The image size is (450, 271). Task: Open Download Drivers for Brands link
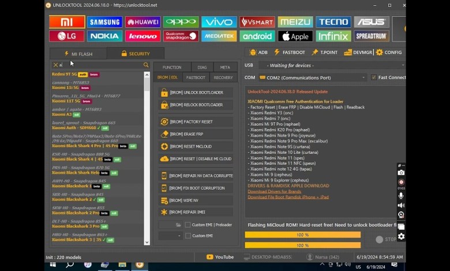[x=275, y=191]
